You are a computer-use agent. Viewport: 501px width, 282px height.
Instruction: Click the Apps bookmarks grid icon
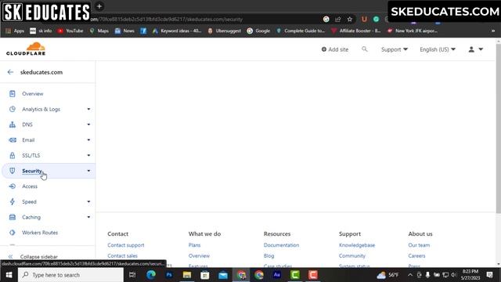9,31
